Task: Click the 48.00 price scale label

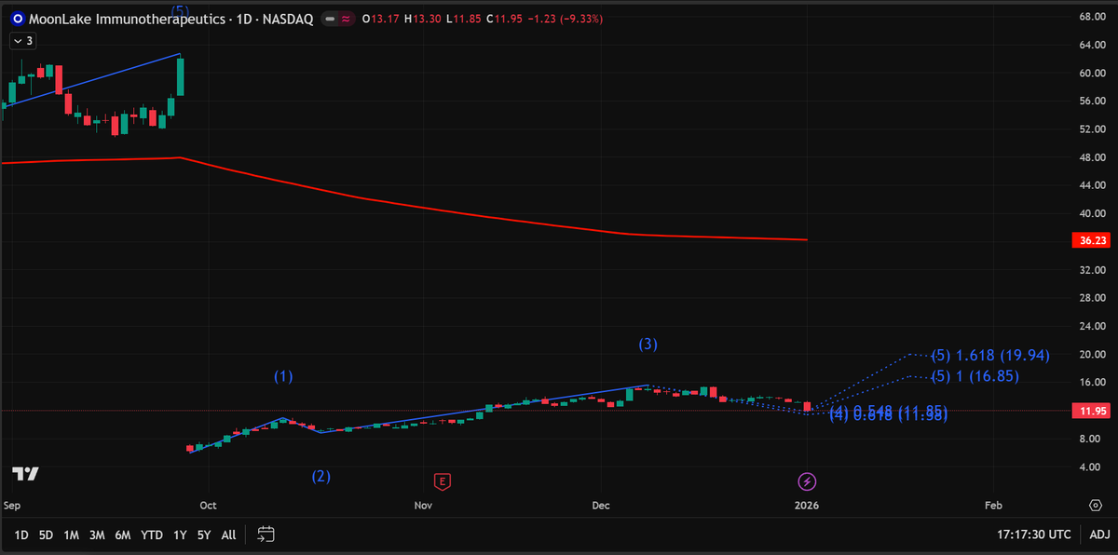Action: tap(1091, 157)
